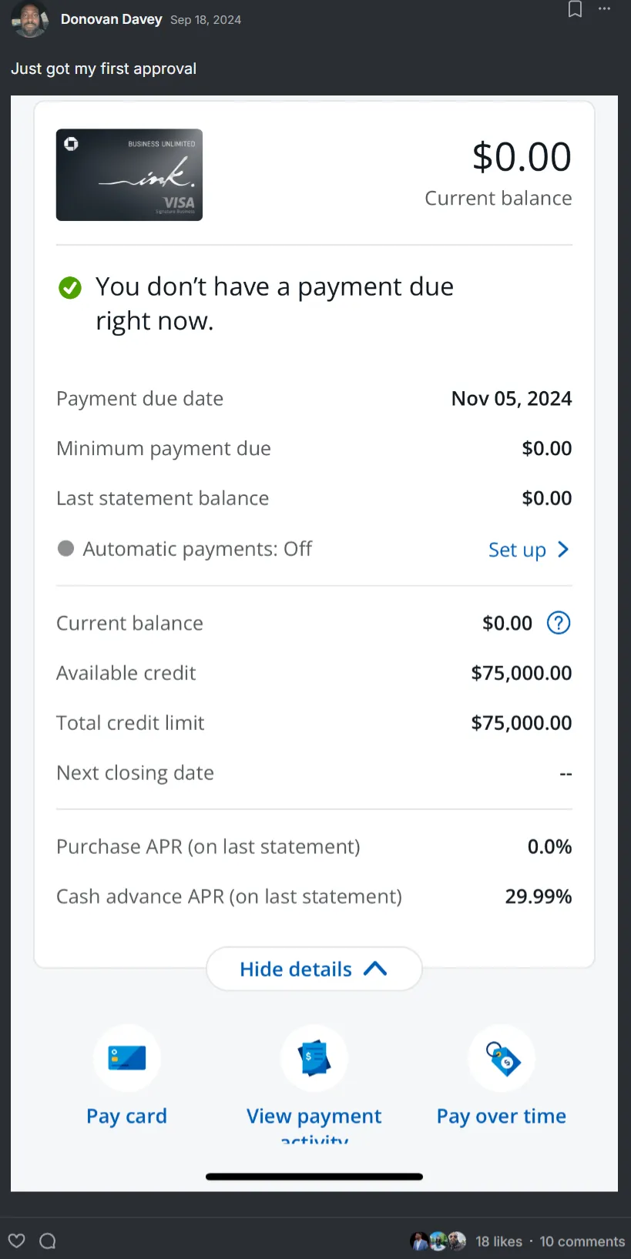Click the chevron next to Set up
Screen dimensions: 631x1259
pos(563,549)
